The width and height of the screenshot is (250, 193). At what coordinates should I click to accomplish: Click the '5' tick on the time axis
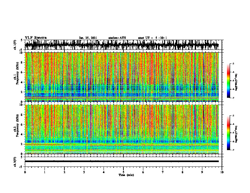click(x=123, y=172)
